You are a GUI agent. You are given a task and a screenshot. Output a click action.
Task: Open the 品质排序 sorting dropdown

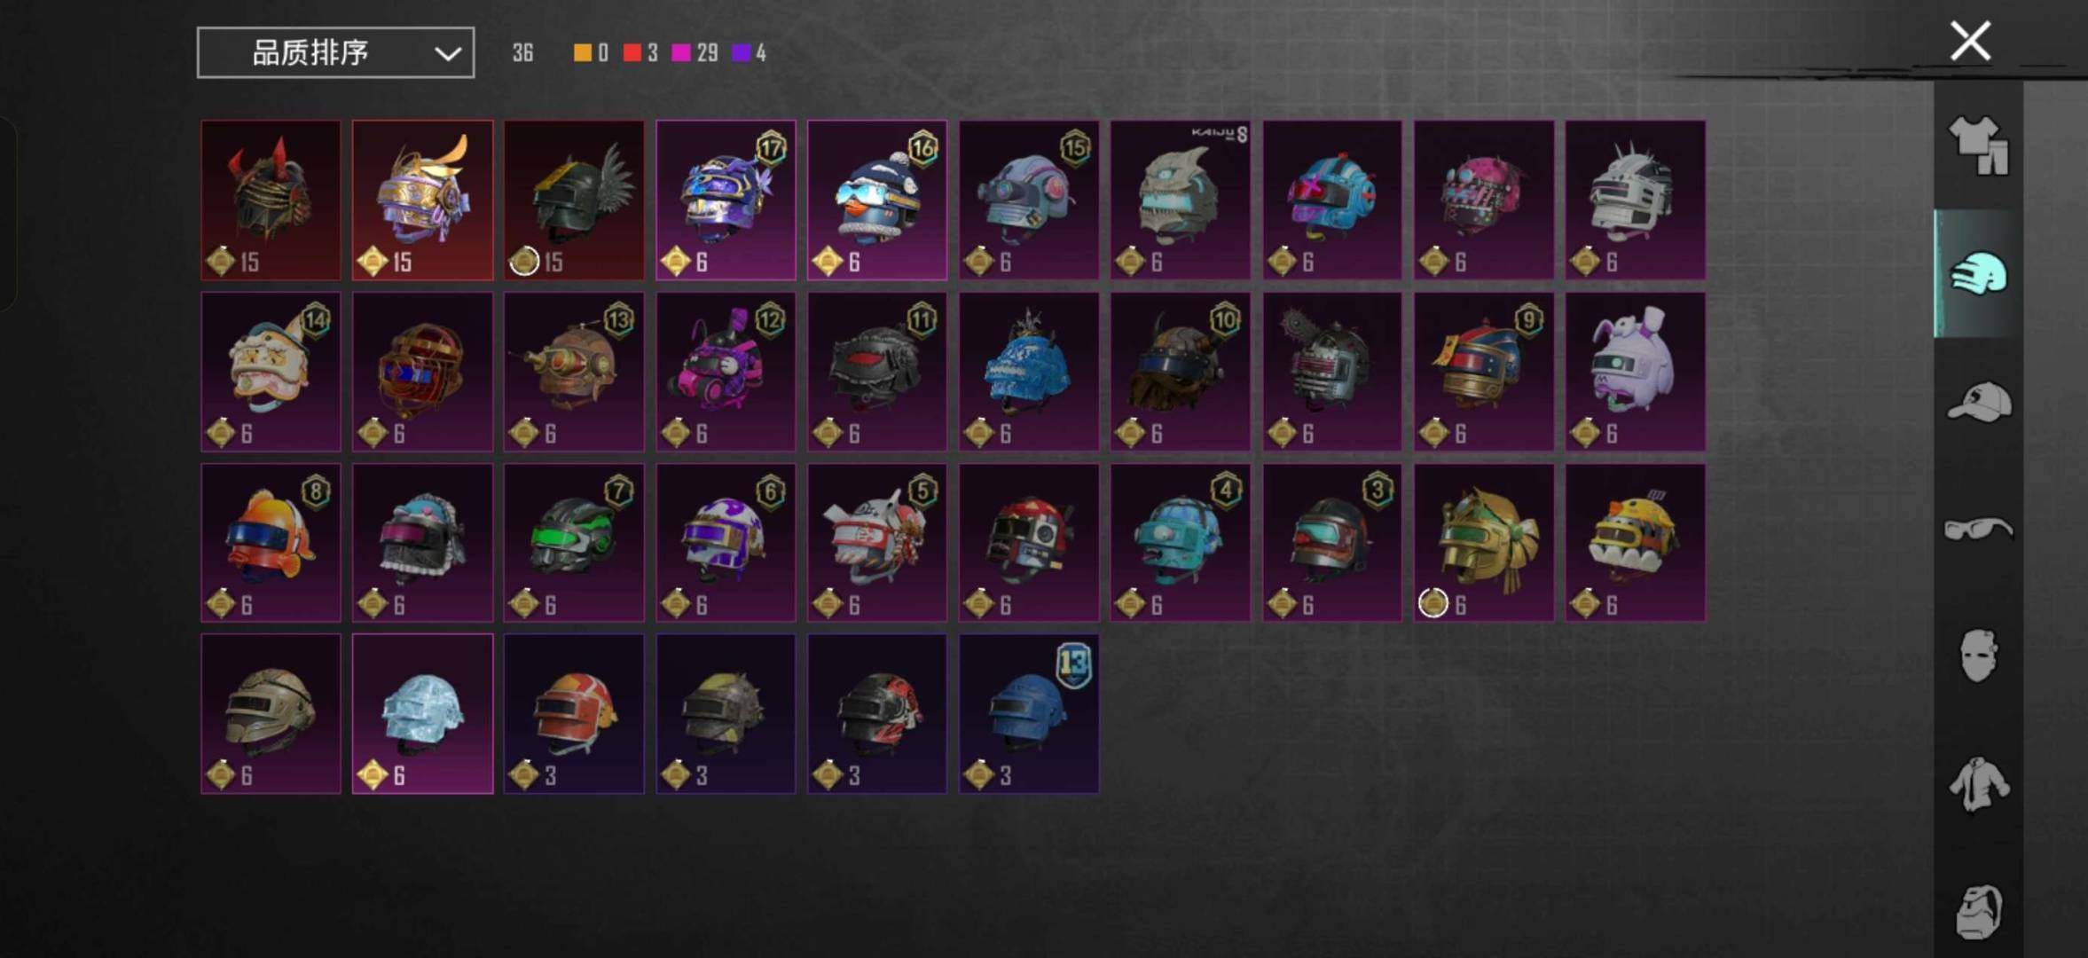click(x=335, y=53)
